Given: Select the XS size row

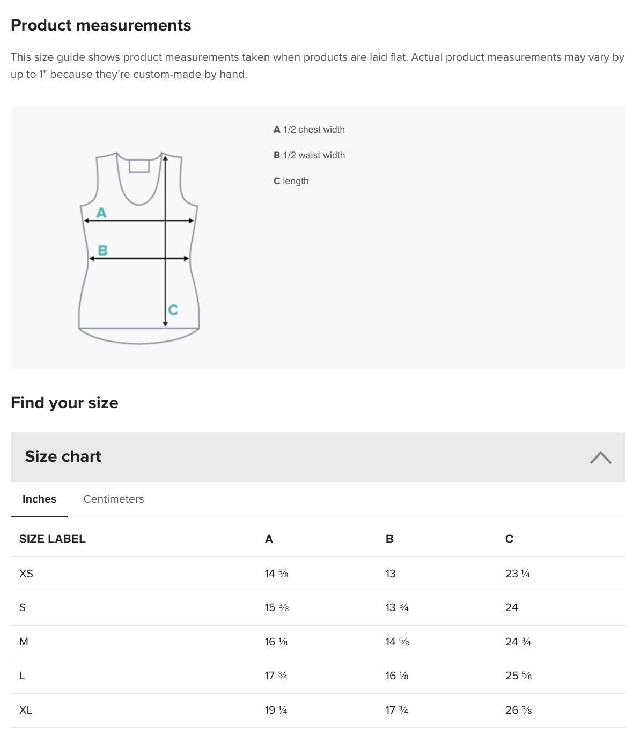Looking at the screenshot, I should click(x=26, y=574).
